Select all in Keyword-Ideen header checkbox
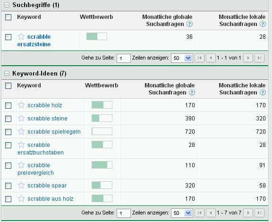 pyautogui.click(x=8, y=85)
